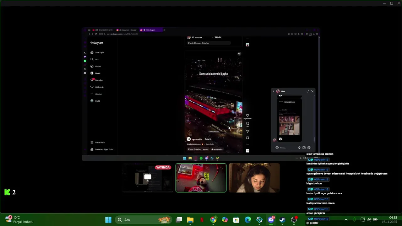Share the reel with the paper-plane icon
This screenshot has width=402, height=226.
(x=247, y=131)
